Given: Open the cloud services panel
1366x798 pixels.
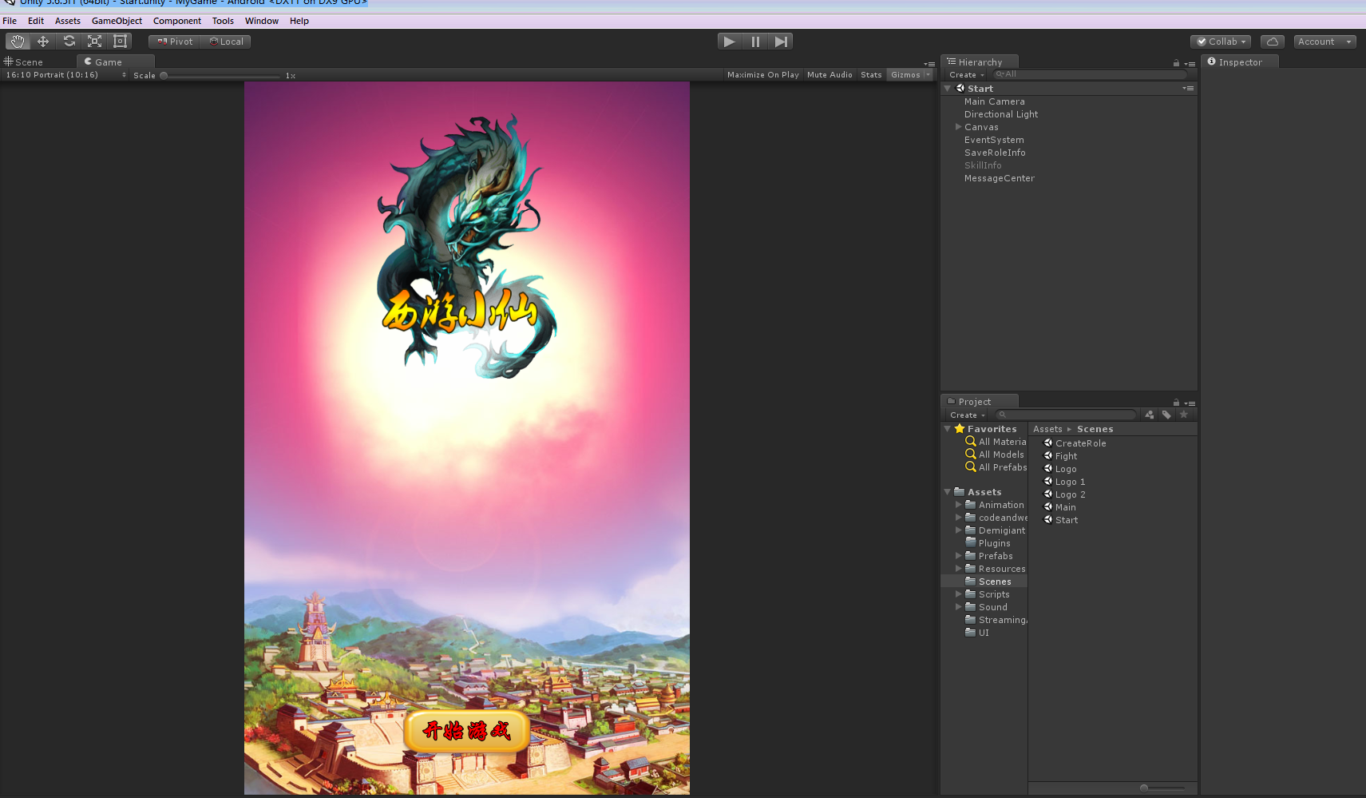Looking at the screenshot, I should point(1272,42).
